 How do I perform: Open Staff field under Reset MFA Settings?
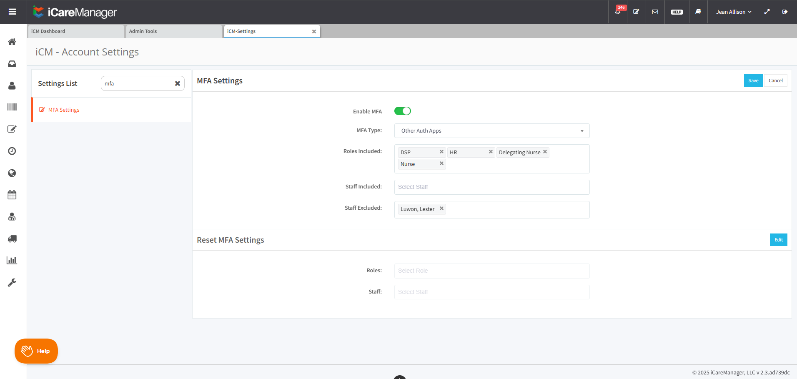(x=492, y=292)
